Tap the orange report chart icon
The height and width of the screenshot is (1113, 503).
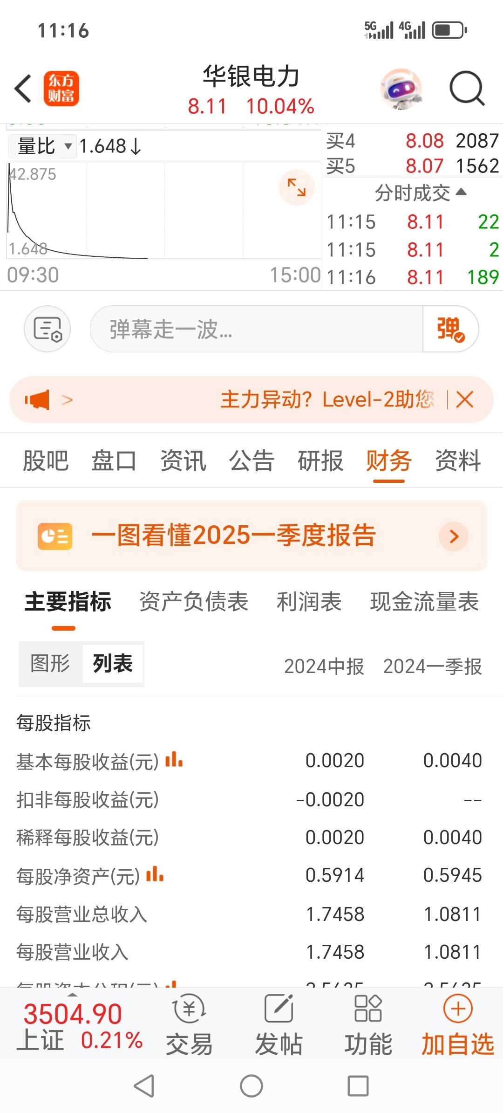[x=55, y=536]
